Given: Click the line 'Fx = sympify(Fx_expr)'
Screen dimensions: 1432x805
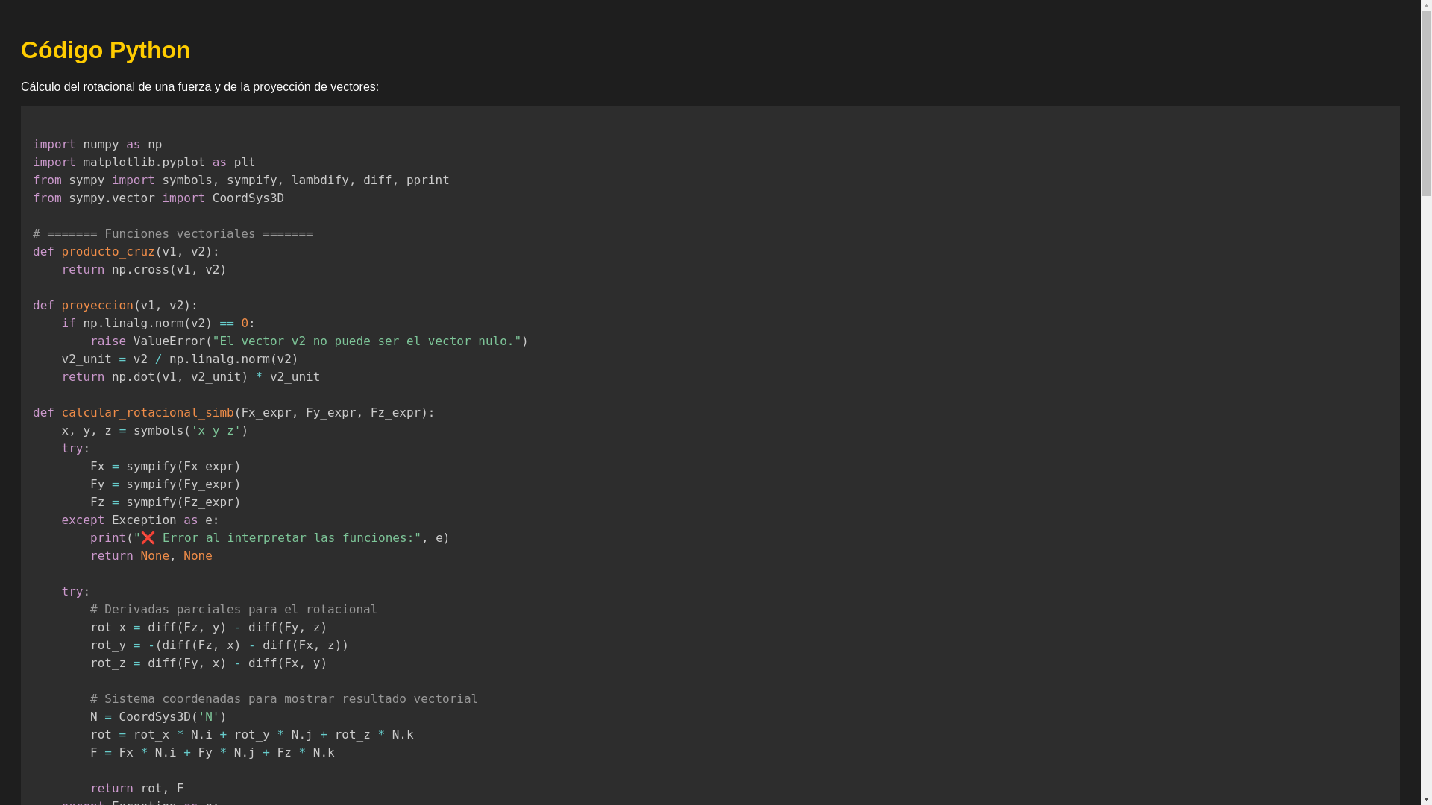Looking at the screenshot, I should click(x=166, y=466).
